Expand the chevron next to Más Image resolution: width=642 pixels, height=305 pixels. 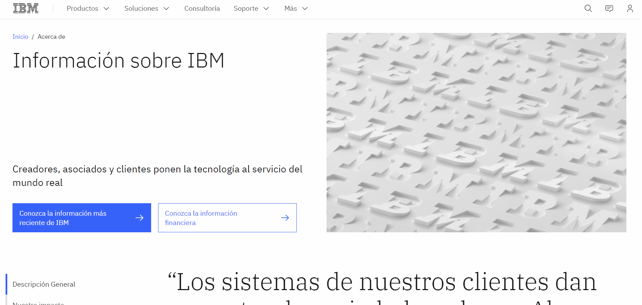tap(305, 9)
